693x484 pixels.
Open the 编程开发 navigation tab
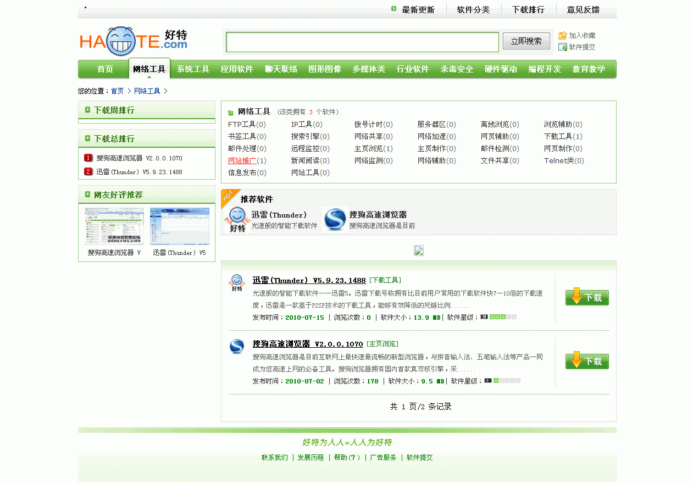point(545,69)
